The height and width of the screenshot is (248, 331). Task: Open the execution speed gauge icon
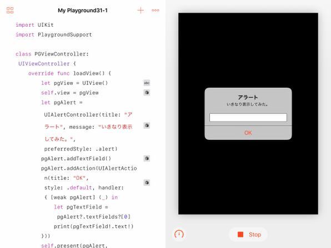pyautogui.click(x=179, y=234)
